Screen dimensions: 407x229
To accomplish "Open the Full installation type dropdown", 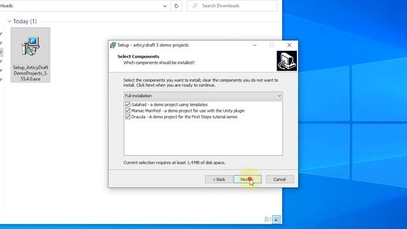I will point(203,96).
